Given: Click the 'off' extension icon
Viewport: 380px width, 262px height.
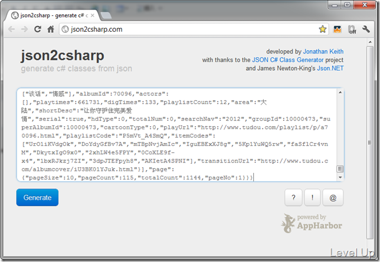Looking at the screenshot, I should (x=352, y=29).
